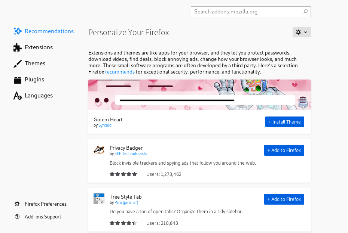Follow the 'recommends' link in description
Viewport: 348px width, 233px height.
pyautogui.click(x=120, y=72)
